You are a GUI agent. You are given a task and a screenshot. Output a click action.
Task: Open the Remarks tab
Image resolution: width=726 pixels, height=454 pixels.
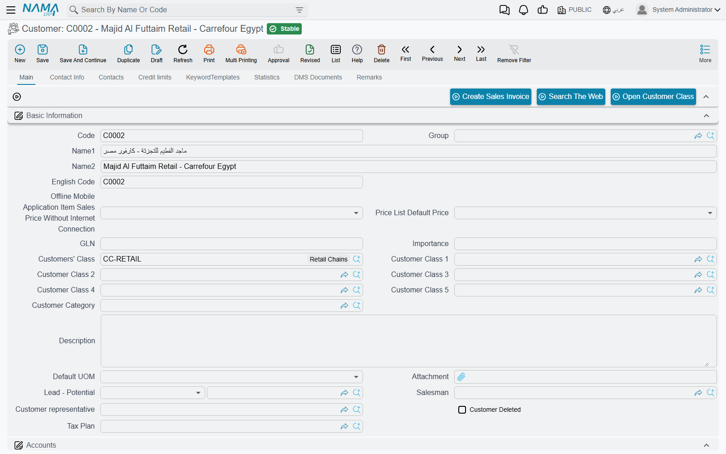pyautogui.click(x=369, y=77)
